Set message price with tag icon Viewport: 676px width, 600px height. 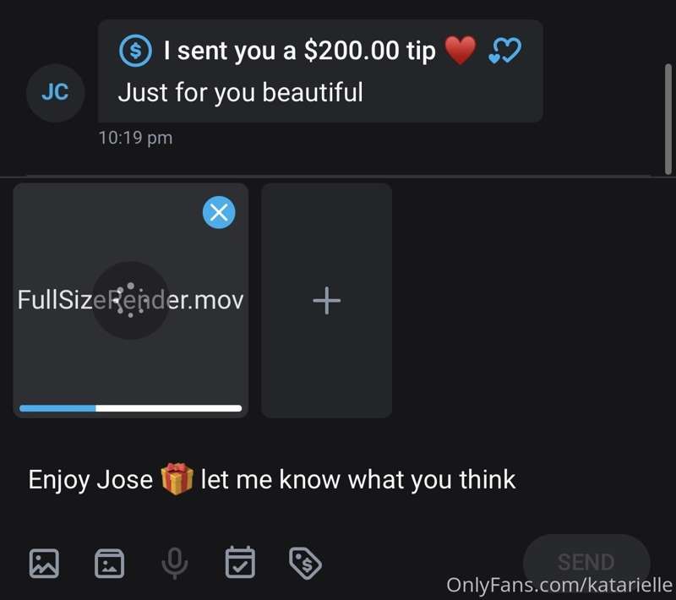305,564
